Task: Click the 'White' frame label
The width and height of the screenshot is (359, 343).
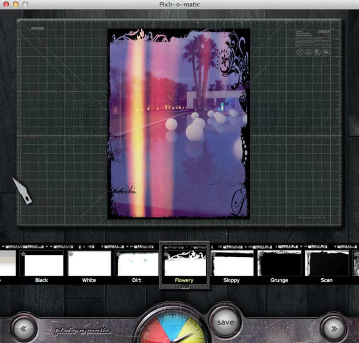Action: (x=89, y=280)
